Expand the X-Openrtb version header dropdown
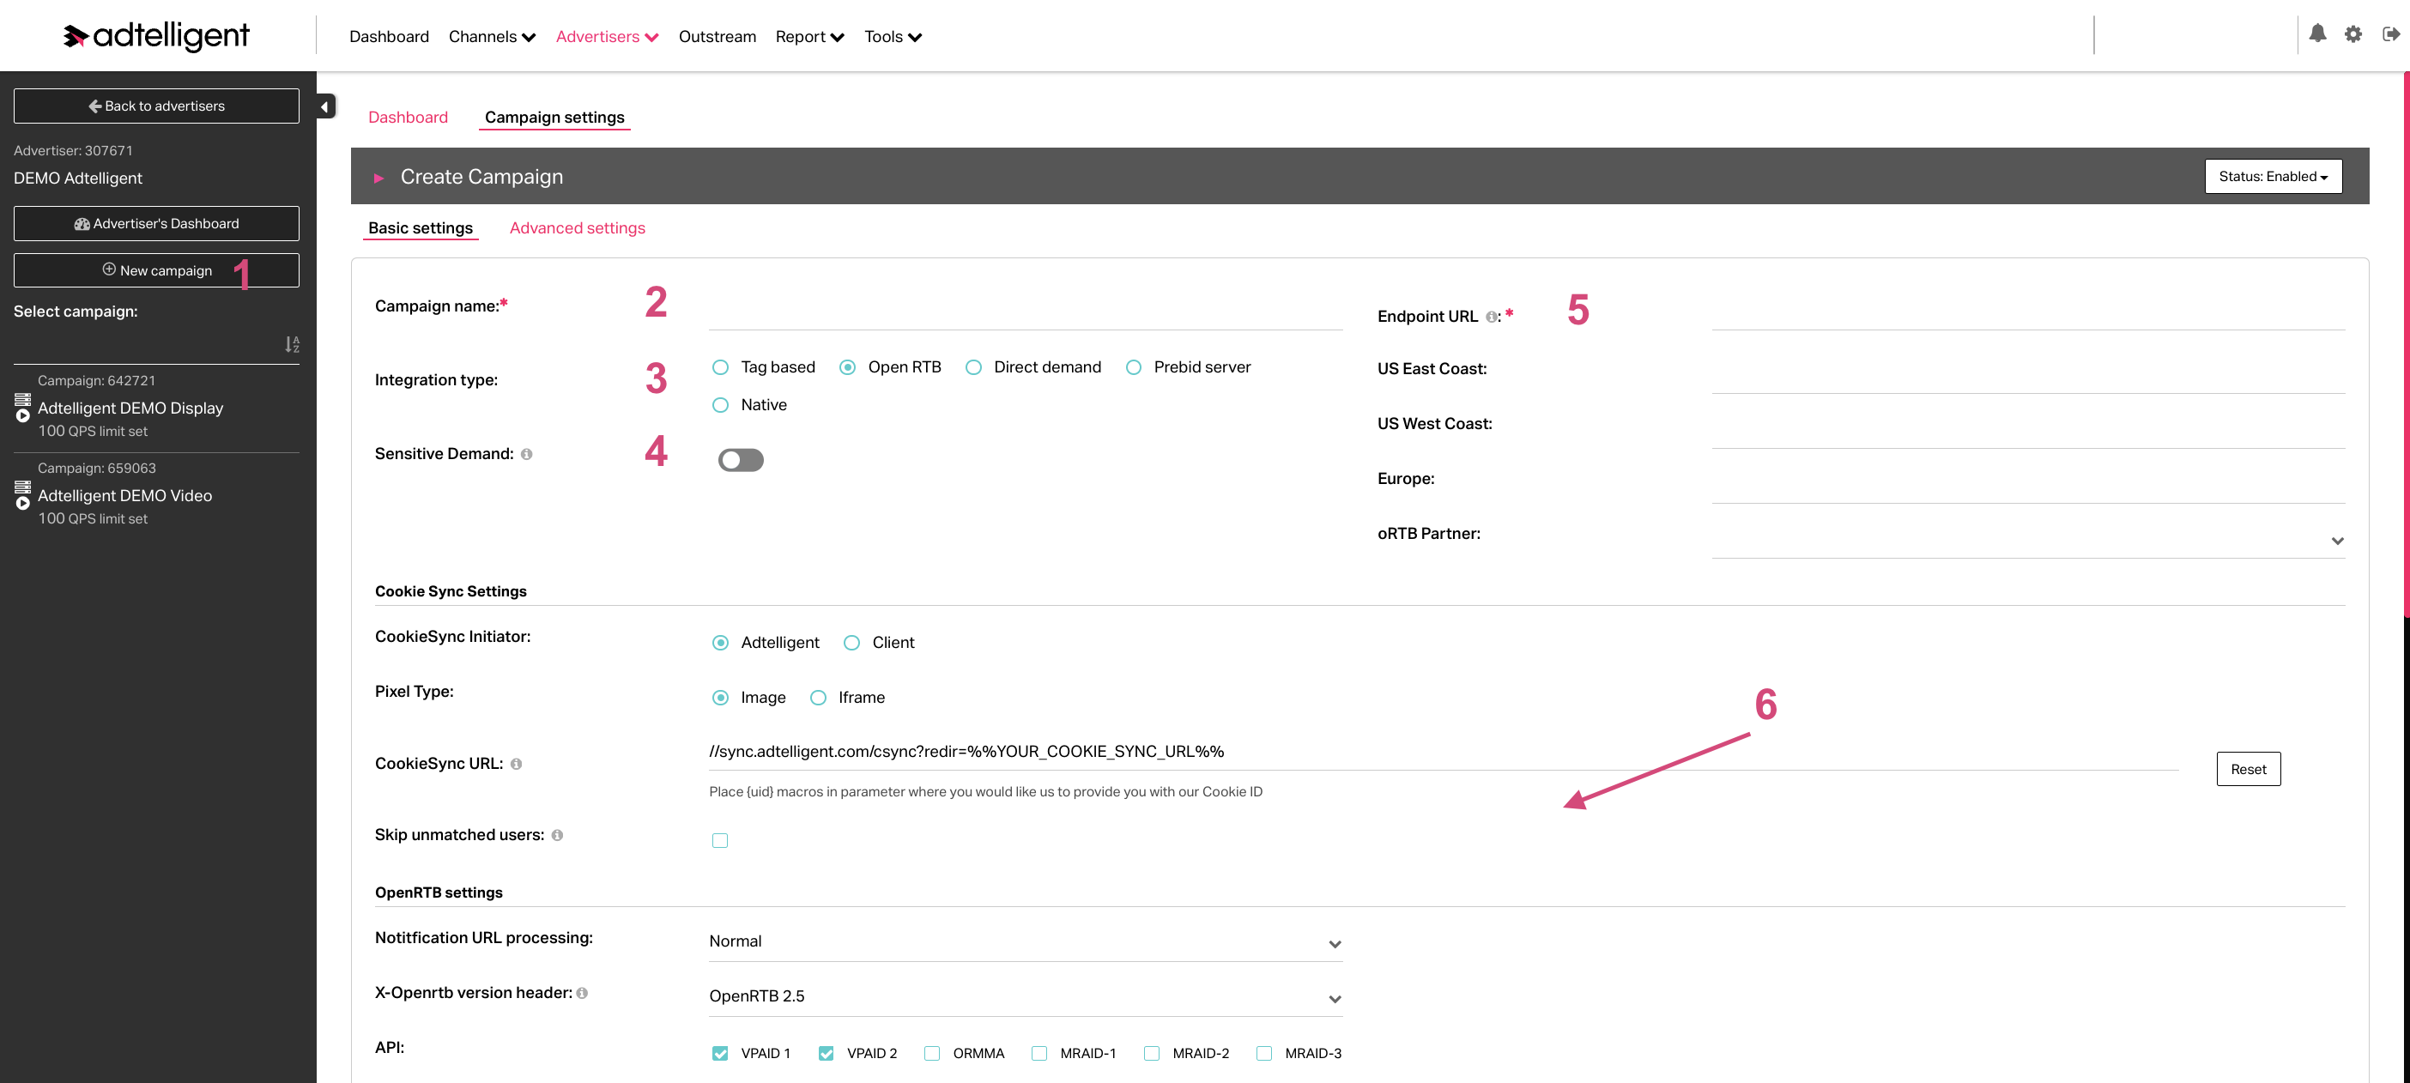The height and width of the screenshot is (1083, 2410). pos(1026,997)
